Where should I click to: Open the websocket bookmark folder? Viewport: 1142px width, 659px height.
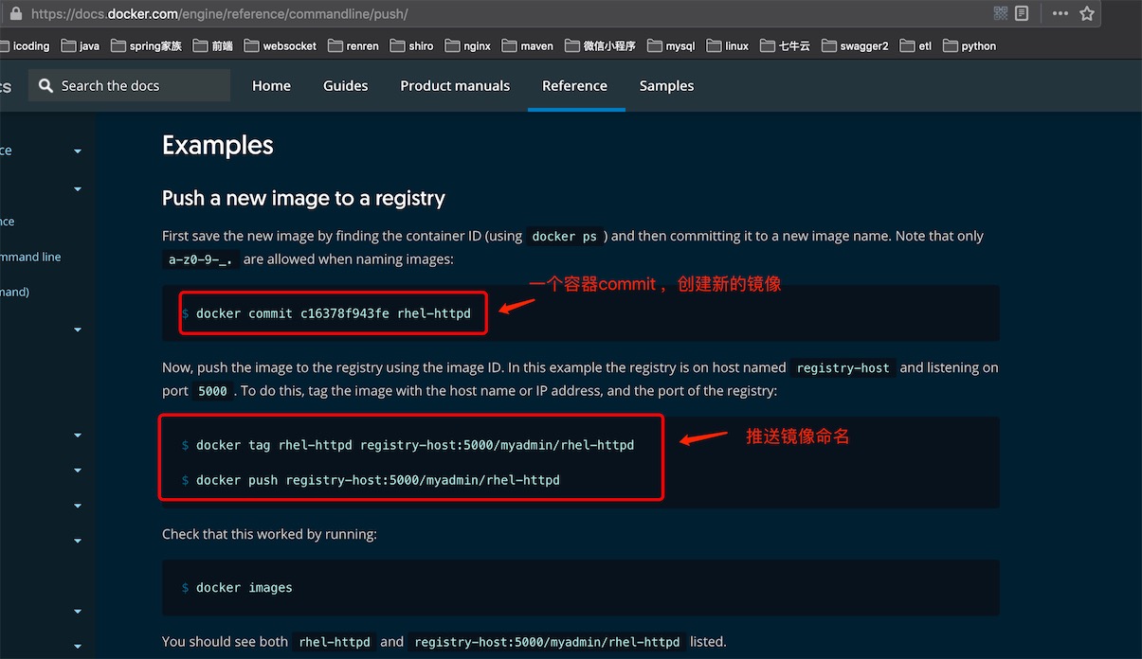point(280,45)
